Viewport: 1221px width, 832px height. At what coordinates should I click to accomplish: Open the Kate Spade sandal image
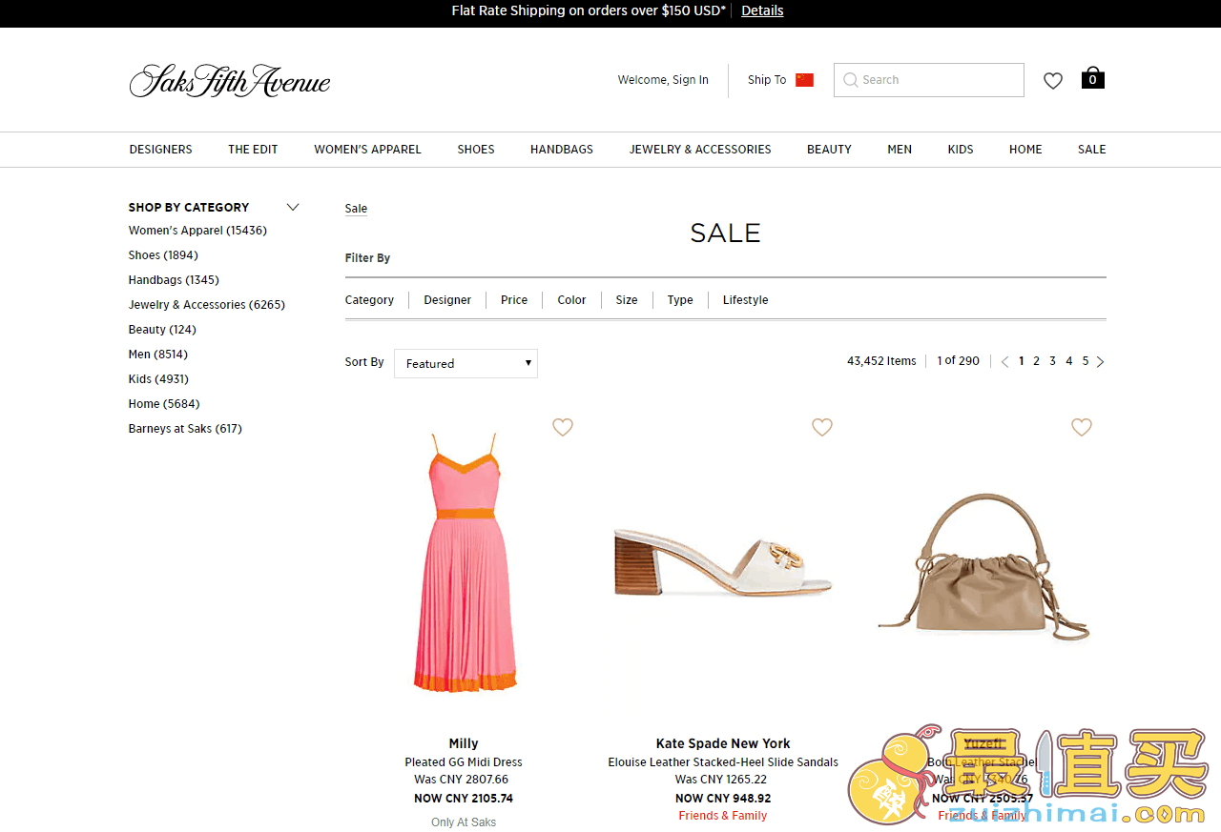(723, 563)
